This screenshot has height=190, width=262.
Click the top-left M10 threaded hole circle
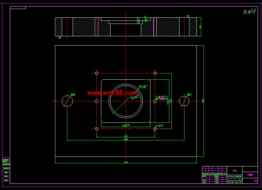coord(96,73)
